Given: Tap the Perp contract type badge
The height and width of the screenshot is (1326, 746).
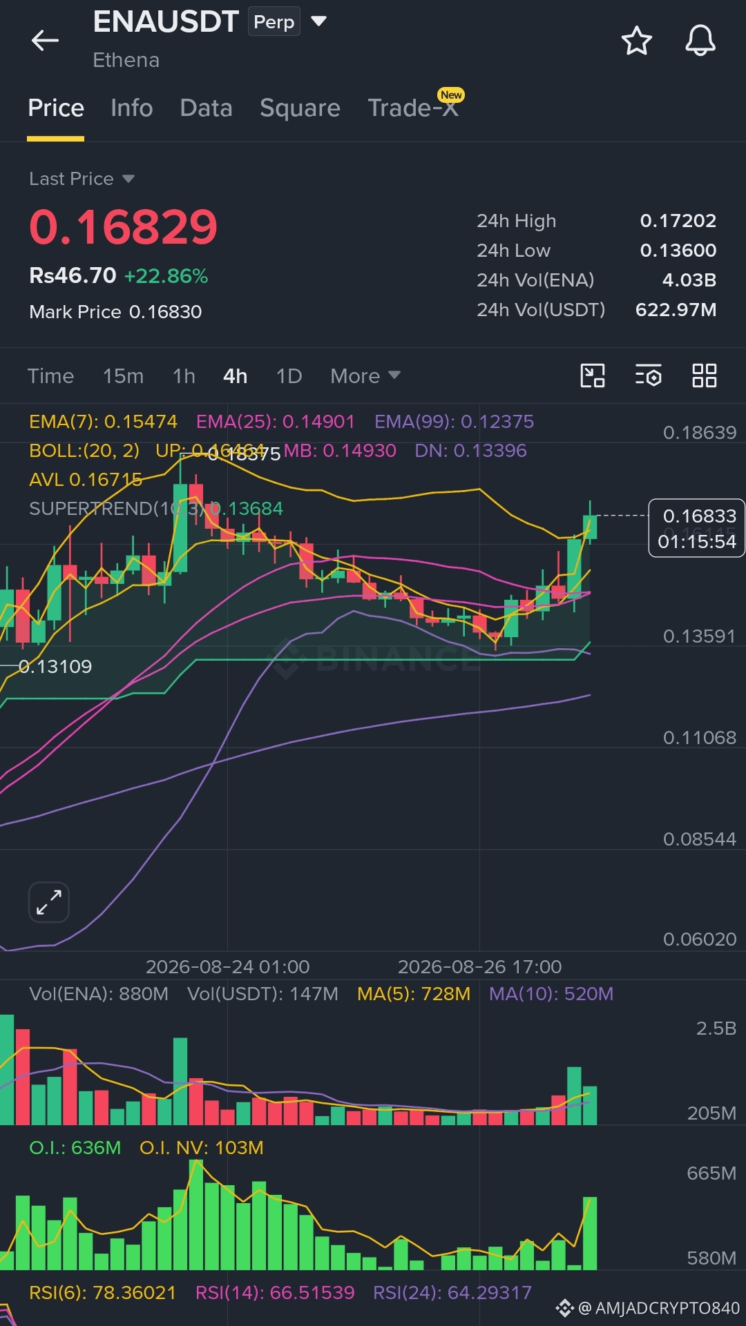Looking at the screenshot, I should tap(274, 22).
